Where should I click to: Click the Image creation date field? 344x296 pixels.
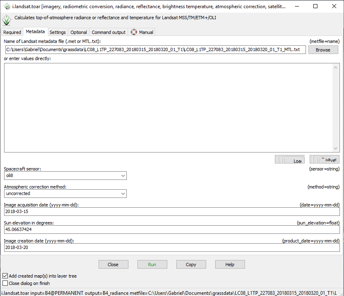pos(172,247)
